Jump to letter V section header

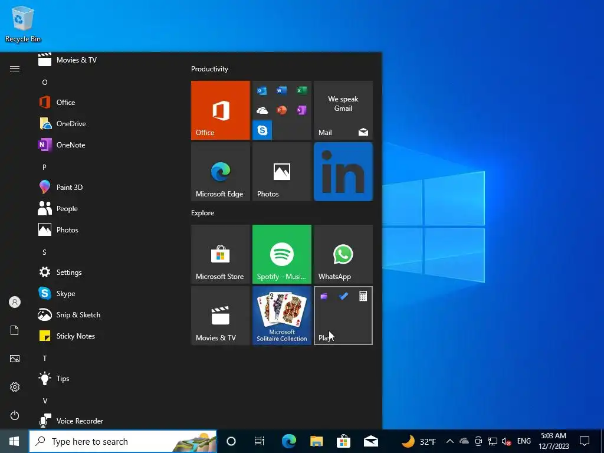[x=45, y=401]
